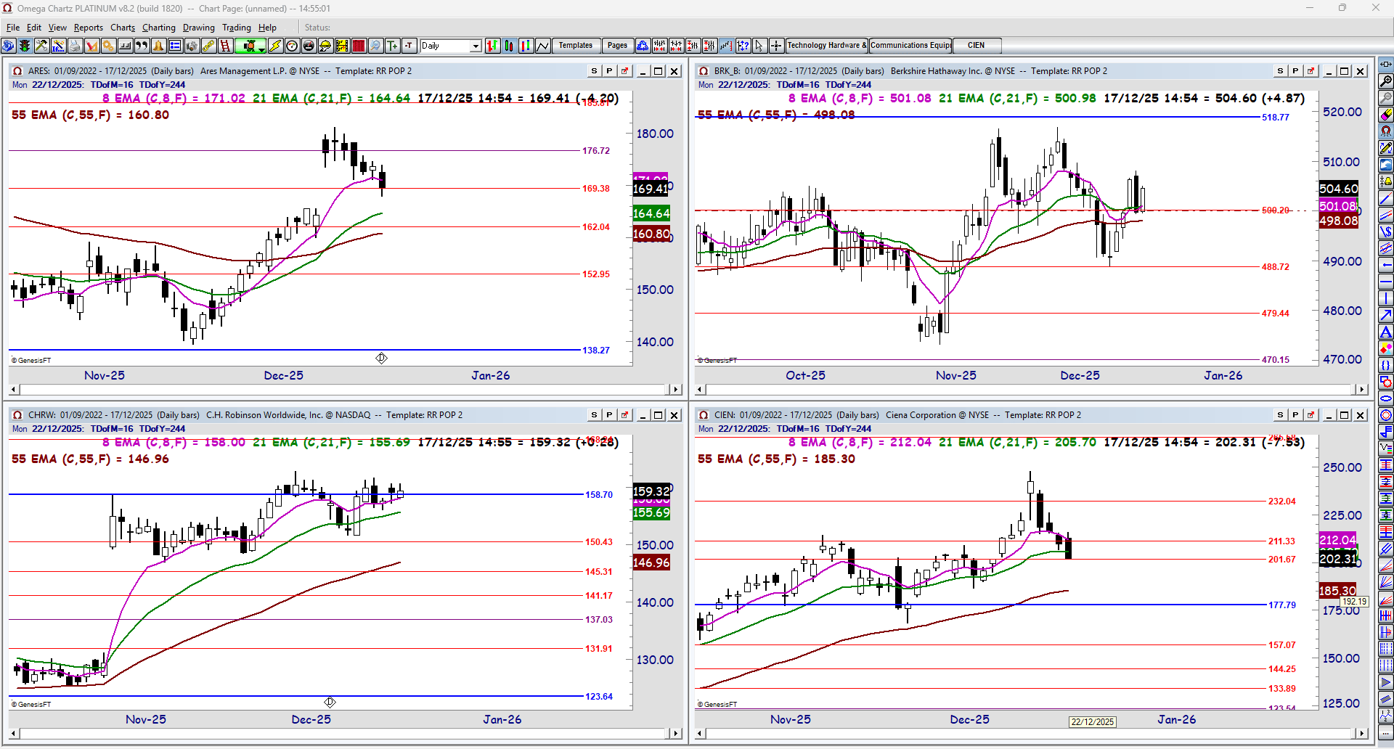Select the diagonal trendline drawing tool
1394x749 pixels.
click(1386, 198)
